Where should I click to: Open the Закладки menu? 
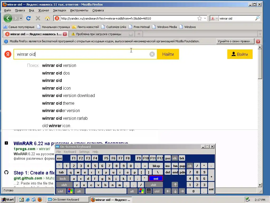[59, 10]
